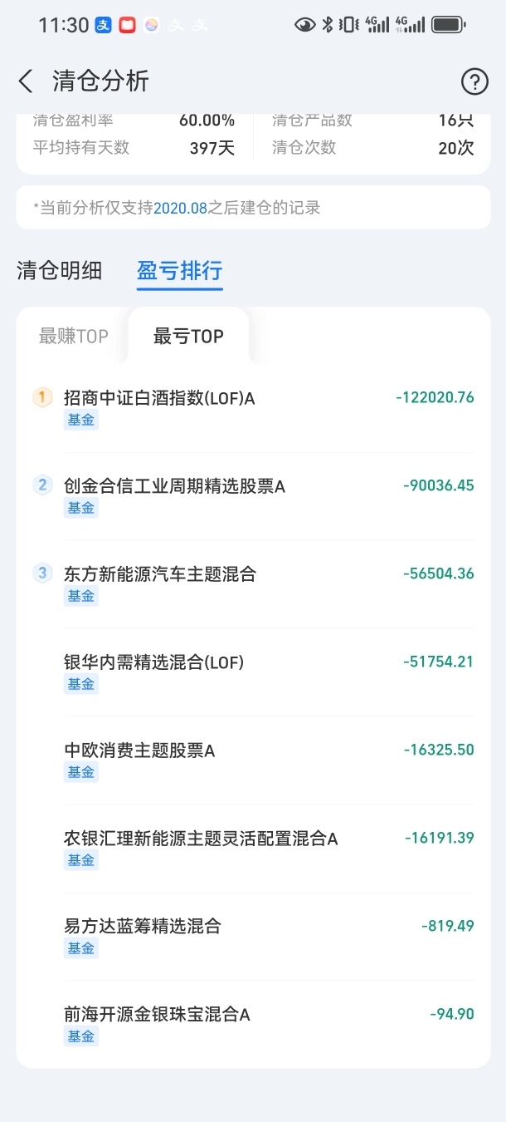Open the help question mark icon
The image size is (506, 1122).
tap(474, 81)
